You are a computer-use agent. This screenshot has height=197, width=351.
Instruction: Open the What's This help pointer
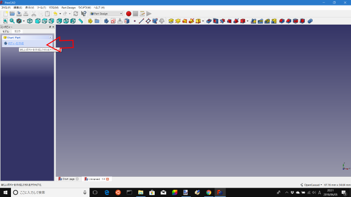(83, 14)
